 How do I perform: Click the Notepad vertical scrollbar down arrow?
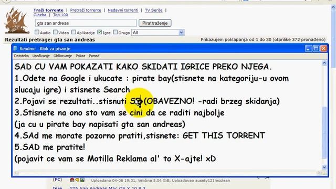324,167
